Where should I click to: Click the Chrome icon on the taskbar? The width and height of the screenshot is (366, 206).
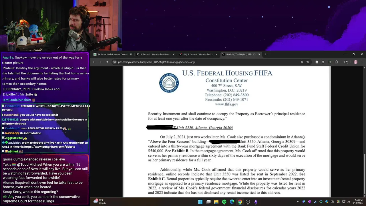click(240, 202)
